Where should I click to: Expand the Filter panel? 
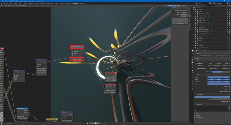click(195, 113)
